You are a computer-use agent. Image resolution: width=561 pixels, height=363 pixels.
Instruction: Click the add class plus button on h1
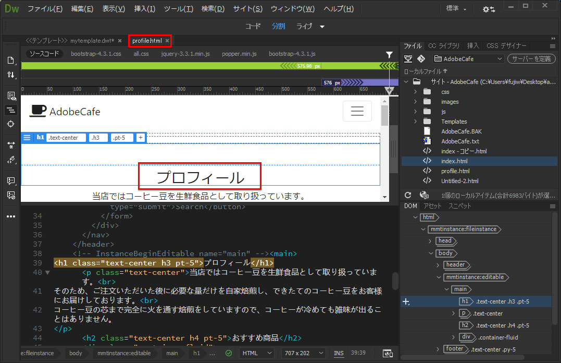pos(140,138)
